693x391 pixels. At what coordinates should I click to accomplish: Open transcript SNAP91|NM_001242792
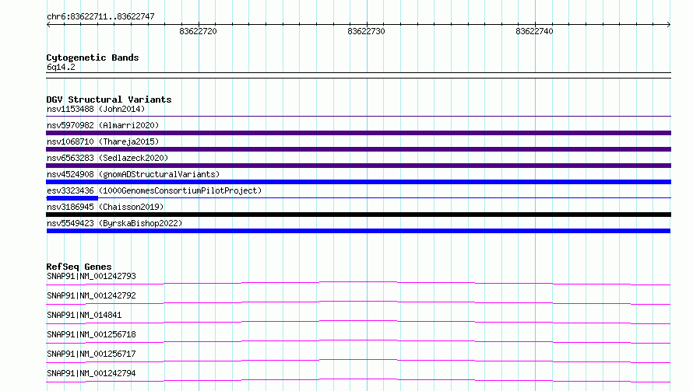tap(91, 295)
